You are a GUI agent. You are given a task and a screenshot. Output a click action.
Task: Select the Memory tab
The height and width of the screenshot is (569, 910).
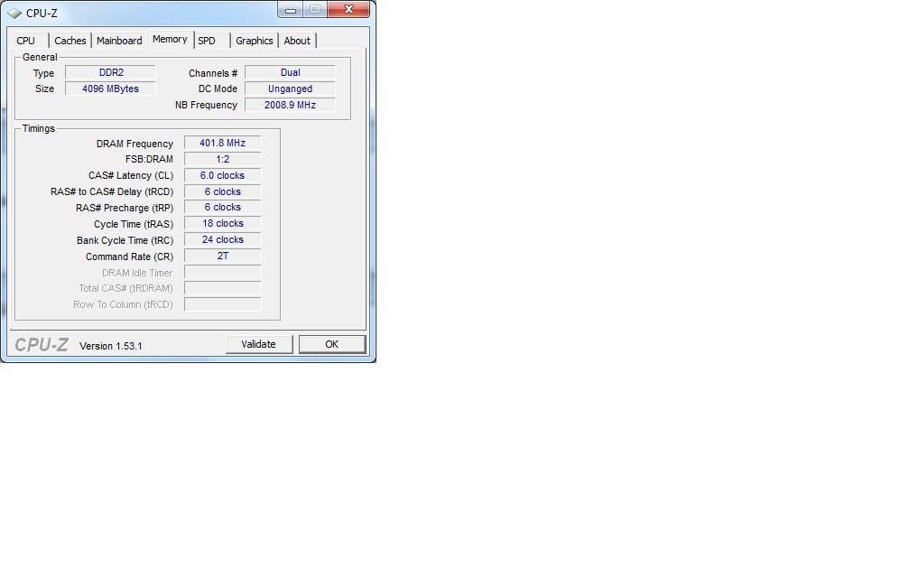click(170, 40)
